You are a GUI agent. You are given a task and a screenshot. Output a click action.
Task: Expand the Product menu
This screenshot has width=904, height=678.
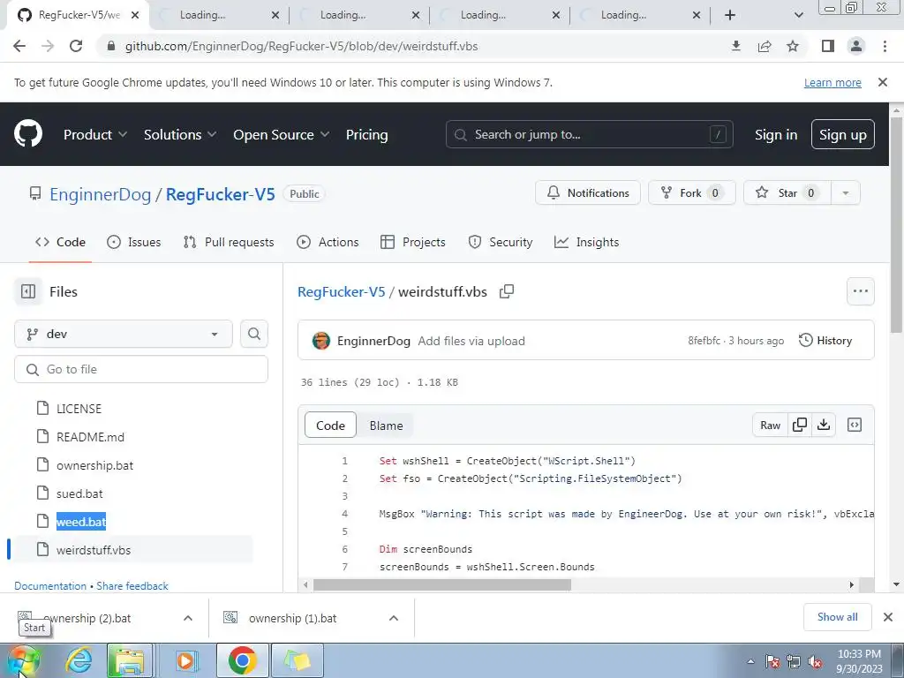coord(95,134)
